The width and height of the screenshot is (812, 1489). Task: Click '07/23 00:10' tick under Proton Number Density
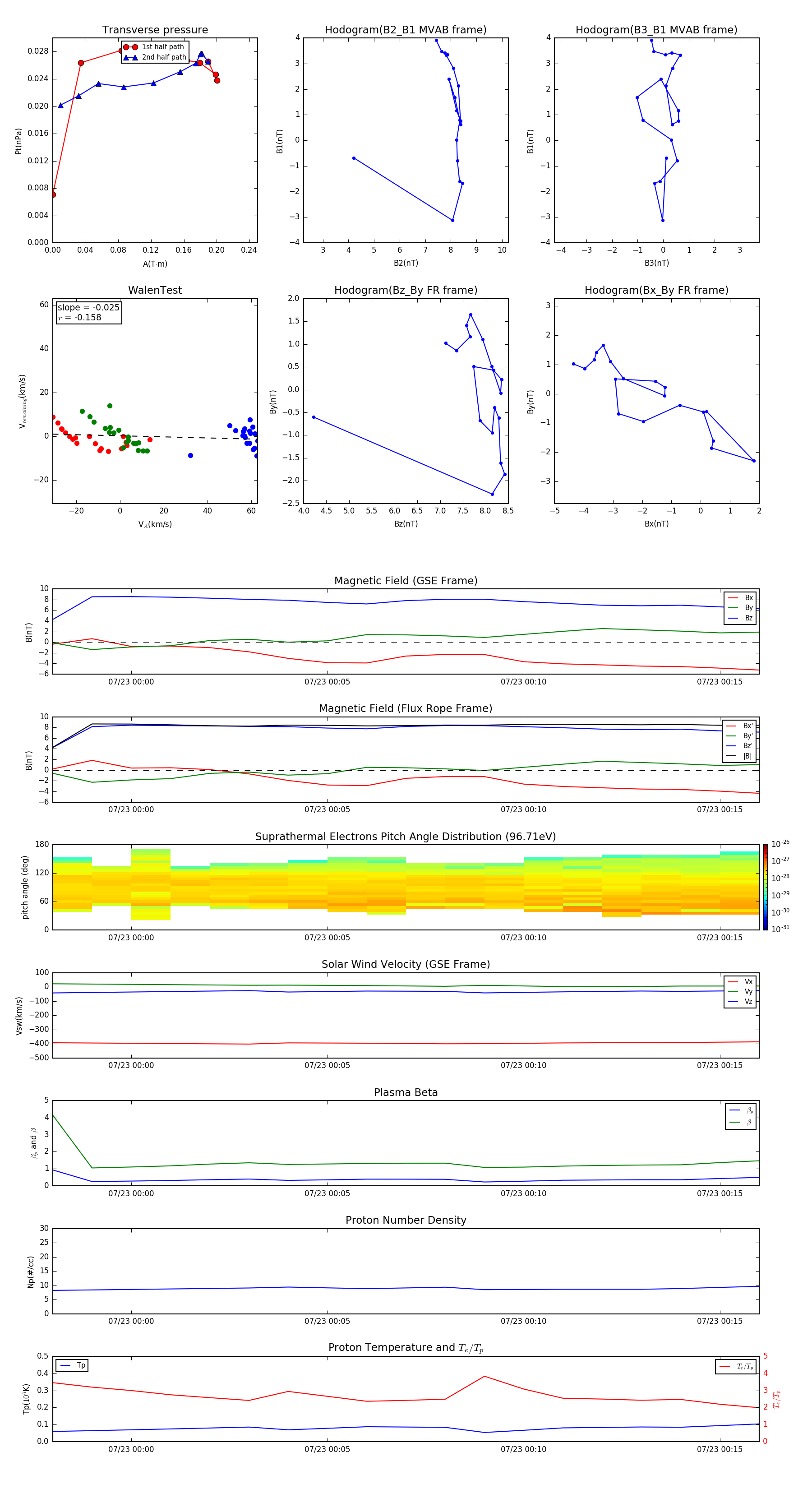coord(524,1321)
